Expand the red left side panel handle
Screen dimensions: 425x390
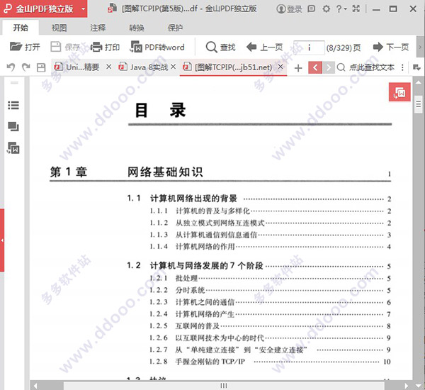pos(2,240)
